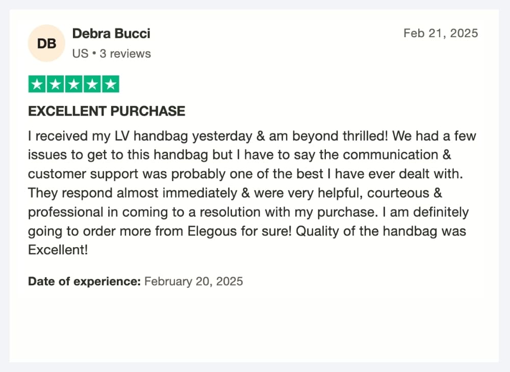Click the Feb 21, 2025 post date
Image resolution: width=510 pixels, height=372 pixels.
[x=441, y=33]
